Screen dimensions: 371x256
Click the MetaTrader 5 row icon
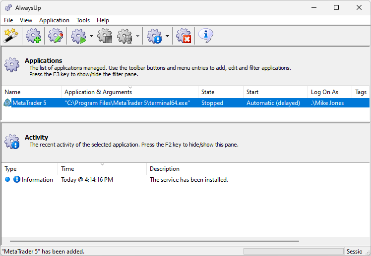(x=7, y=103)
